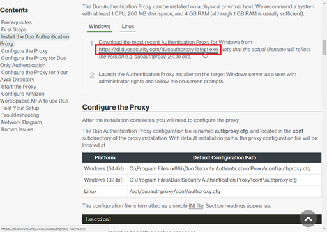
Task: Click the Default Configuration Path table header
Action: (224, 157)
